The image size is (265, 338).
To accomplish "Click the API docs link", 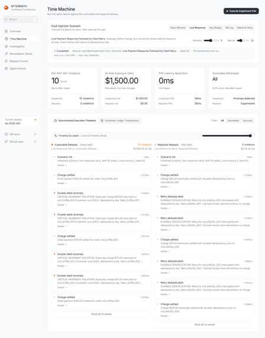I will coord(21,134).
